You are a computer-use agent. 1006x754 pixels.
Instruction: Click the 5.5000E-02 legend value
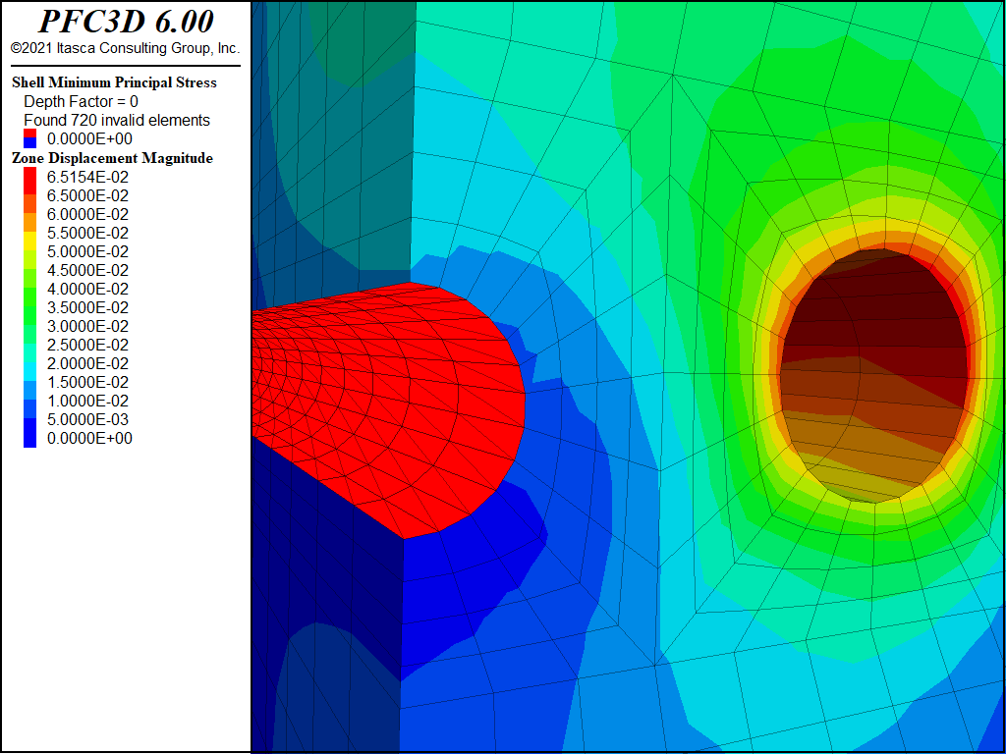(87, 233)
